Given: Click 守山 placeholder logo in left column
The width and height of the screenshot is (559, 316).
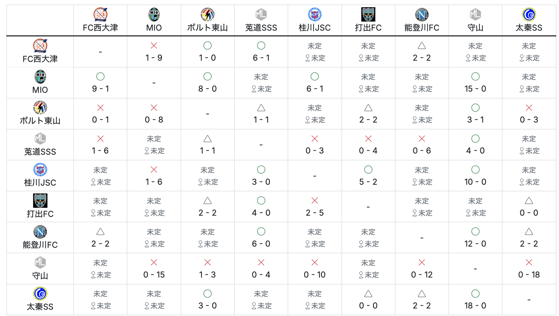Looking at the screenshot, I should pyautogui.click(x=40, y=263).
